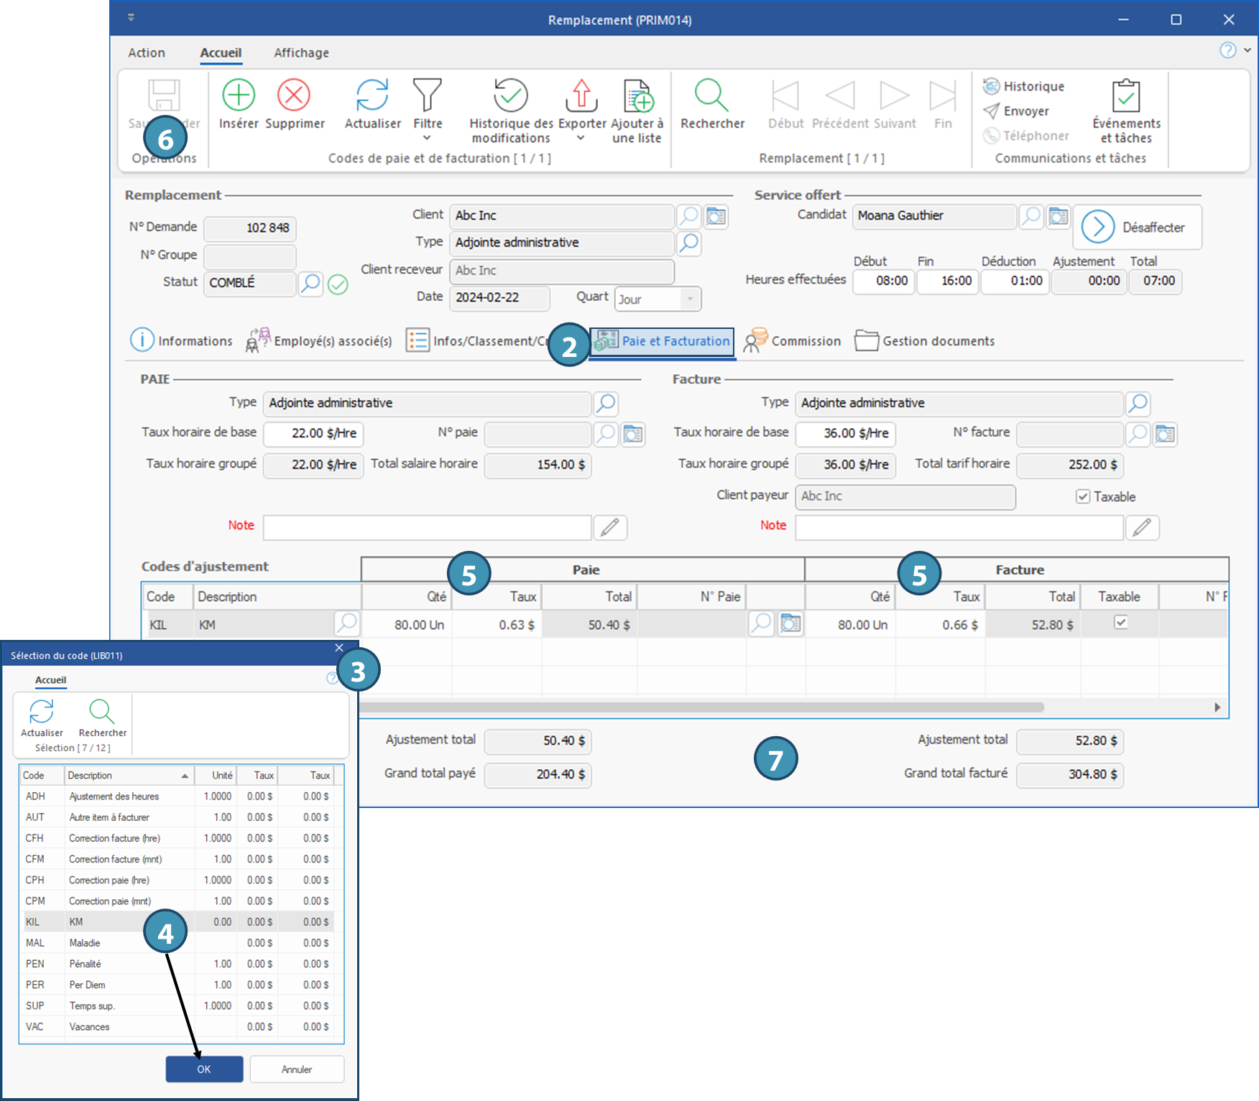Expand the Filtre dropdown arrow
This screenshot has width=1259, height=1101.
(427, 138)
